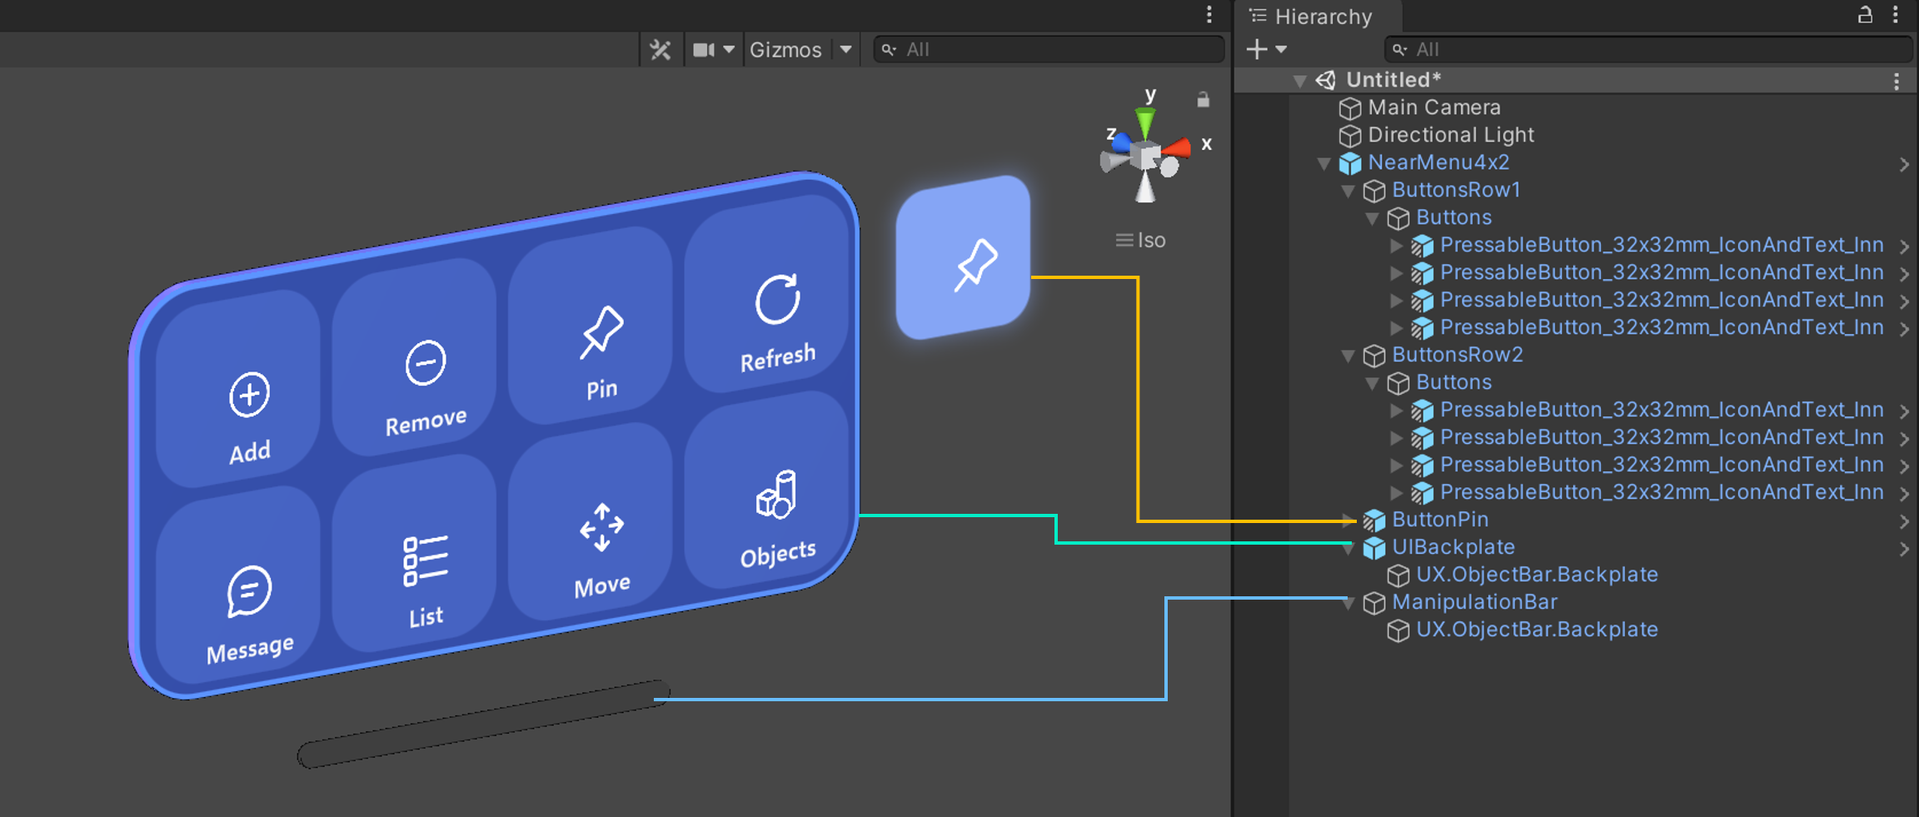Select Main Camera in Hierarchy
The image size is (1919, 817).
click(1433, 107)
